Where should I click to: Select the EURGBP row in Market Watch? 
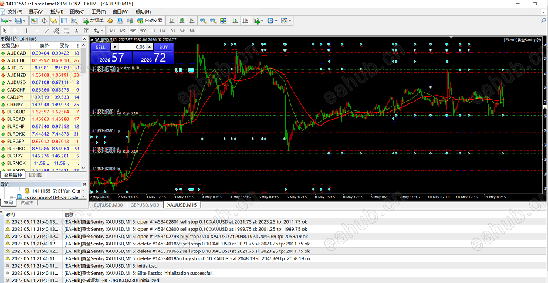coord(40,141)
